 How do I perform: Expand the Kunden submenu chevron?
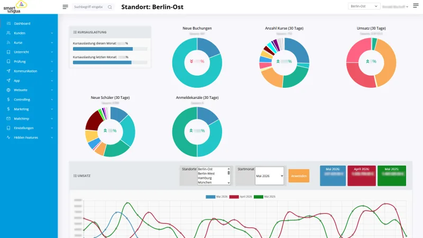coord(52,33)
